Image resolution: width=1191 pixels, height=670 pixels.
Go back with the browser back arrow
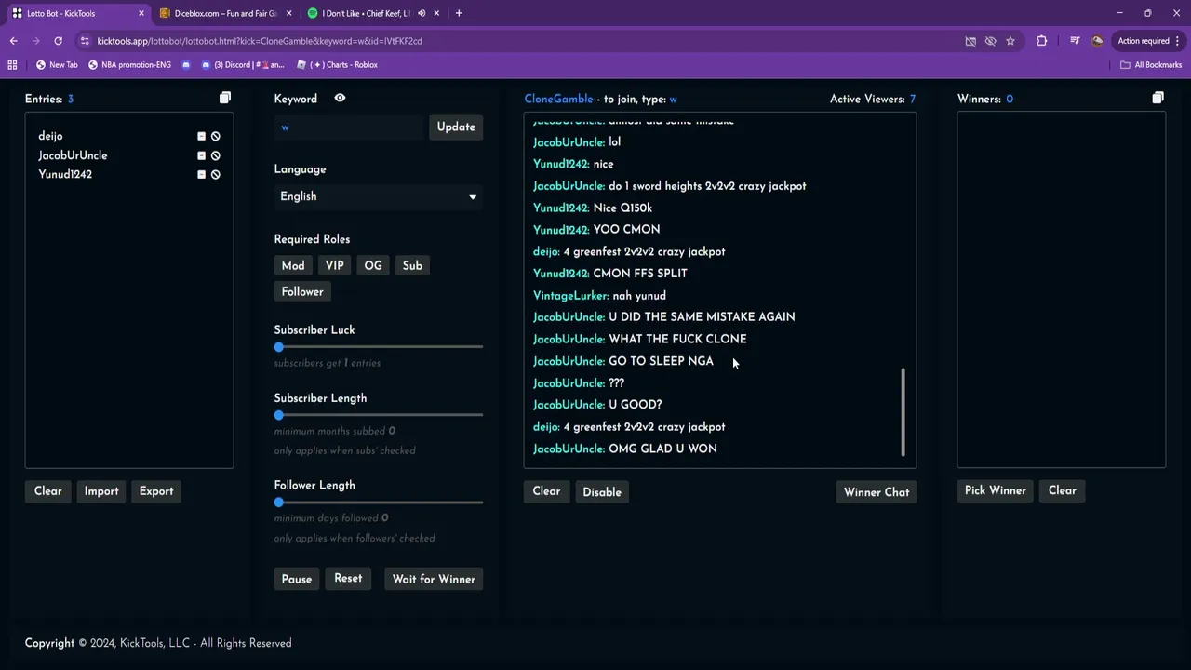(13, 41)
